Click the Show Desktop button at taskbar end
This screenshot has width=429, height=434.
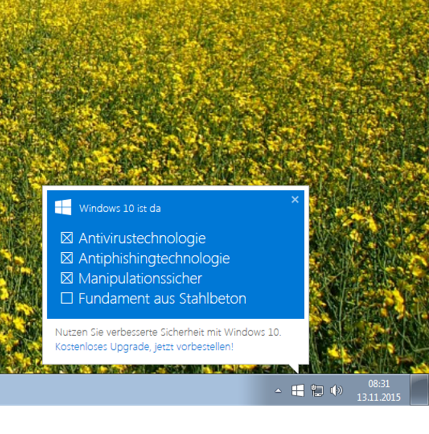[x=419, y=390]
